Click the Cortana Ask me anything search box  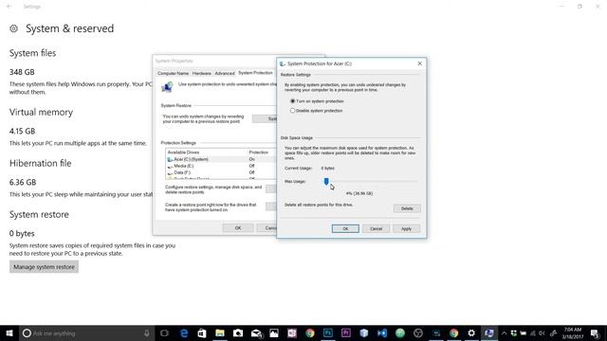[x=86, y=332]
